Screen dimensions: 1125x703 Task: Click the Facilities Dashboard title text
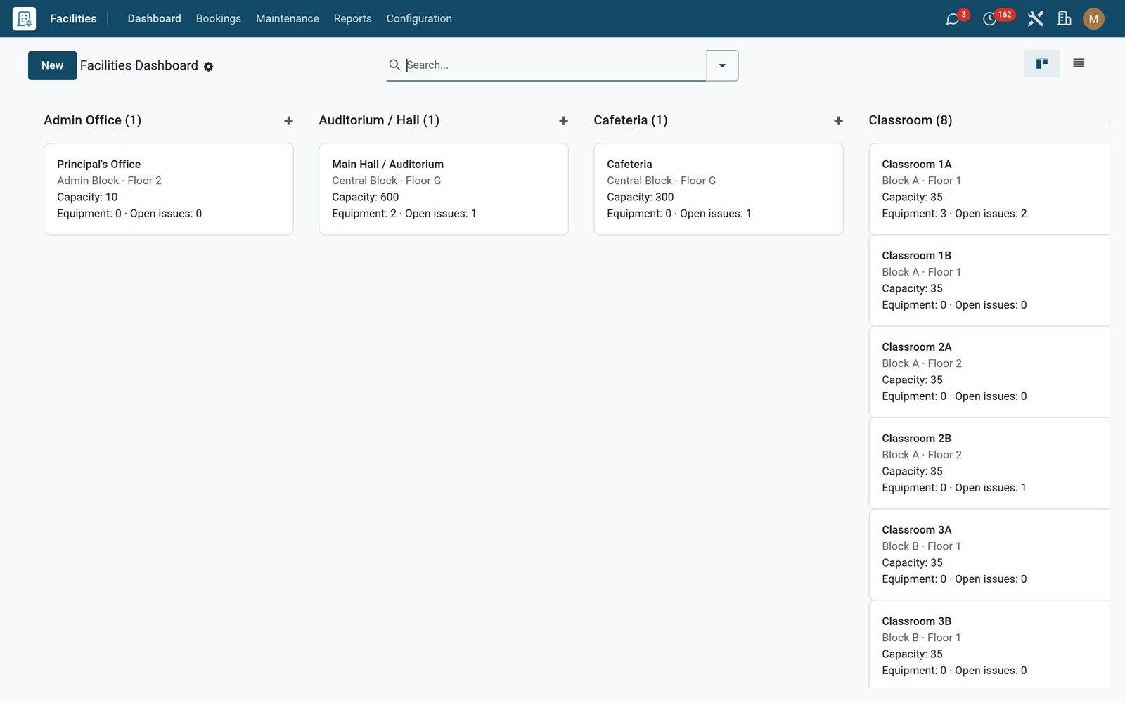click(x=139, y=65)
